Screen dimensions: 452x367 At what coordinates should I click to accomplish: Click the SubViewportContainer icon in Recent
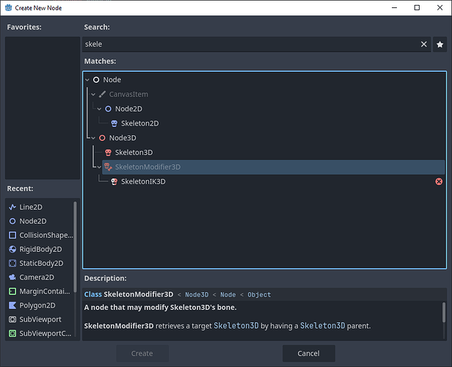tap(12, 333)
